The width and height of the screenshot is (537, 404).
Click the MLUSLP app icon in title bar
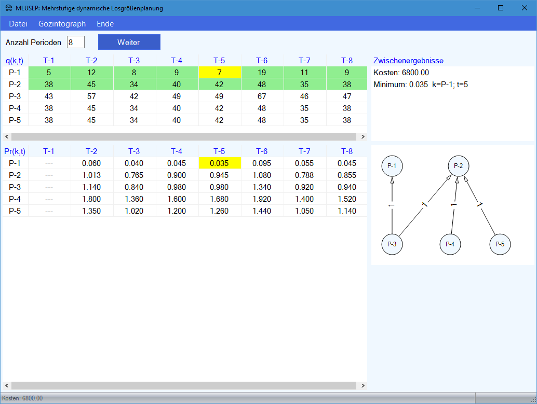tap(8, 8)
